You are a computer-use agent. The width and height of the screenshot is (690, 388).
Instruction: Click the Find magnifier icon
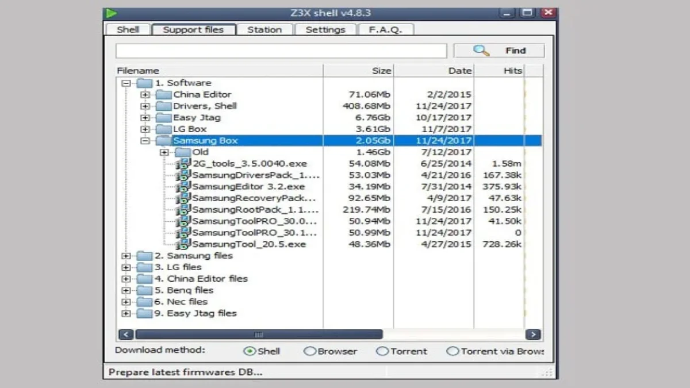[x=481, y=50]
